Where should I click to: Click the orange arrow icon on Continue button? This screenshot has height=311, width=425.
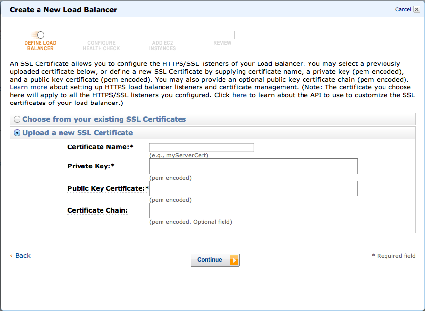point(233,260)
